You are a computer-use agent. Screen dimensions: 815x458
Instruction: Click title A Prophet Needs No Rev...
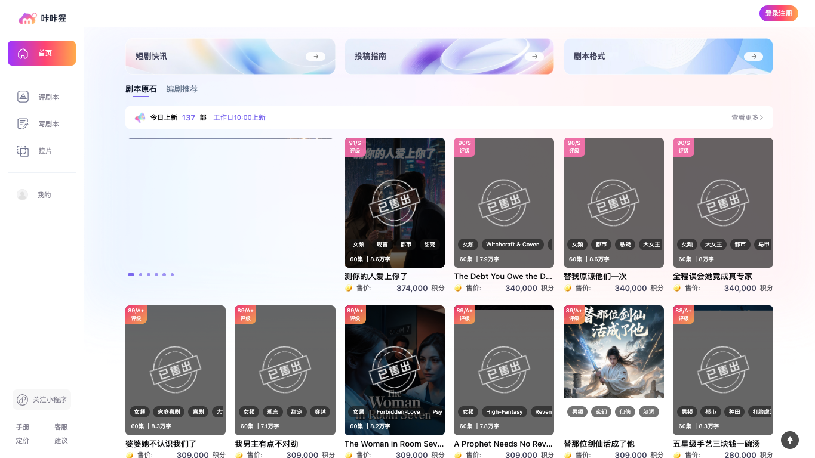pos(503,444)
